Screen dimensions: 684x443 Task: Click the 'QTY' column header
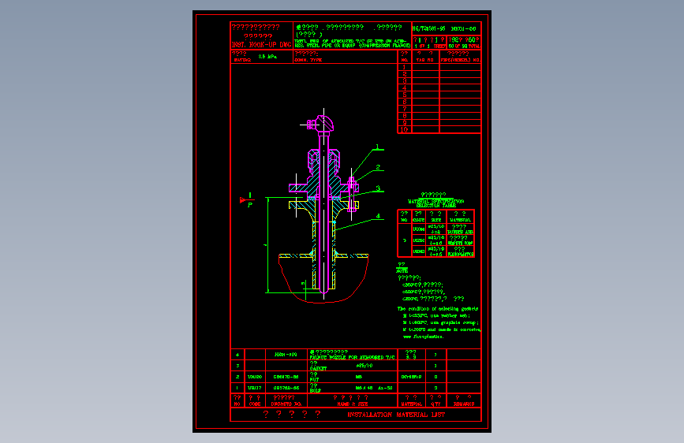pyautogui.click(x=435, y=404)
